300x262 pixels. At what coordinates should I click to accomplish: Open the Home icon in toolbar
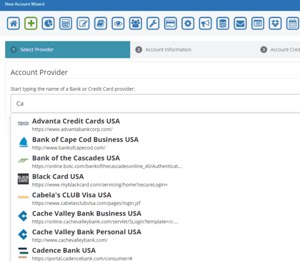13,23
